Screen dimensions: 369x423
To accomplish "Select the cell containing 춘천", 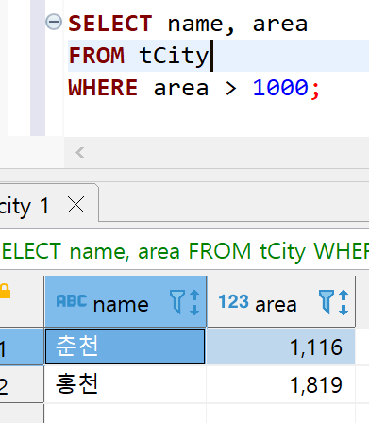I will [x=126, y=347].
